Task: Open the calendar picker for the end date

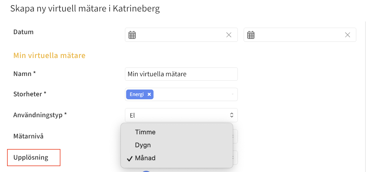Action: pos(251,35)
